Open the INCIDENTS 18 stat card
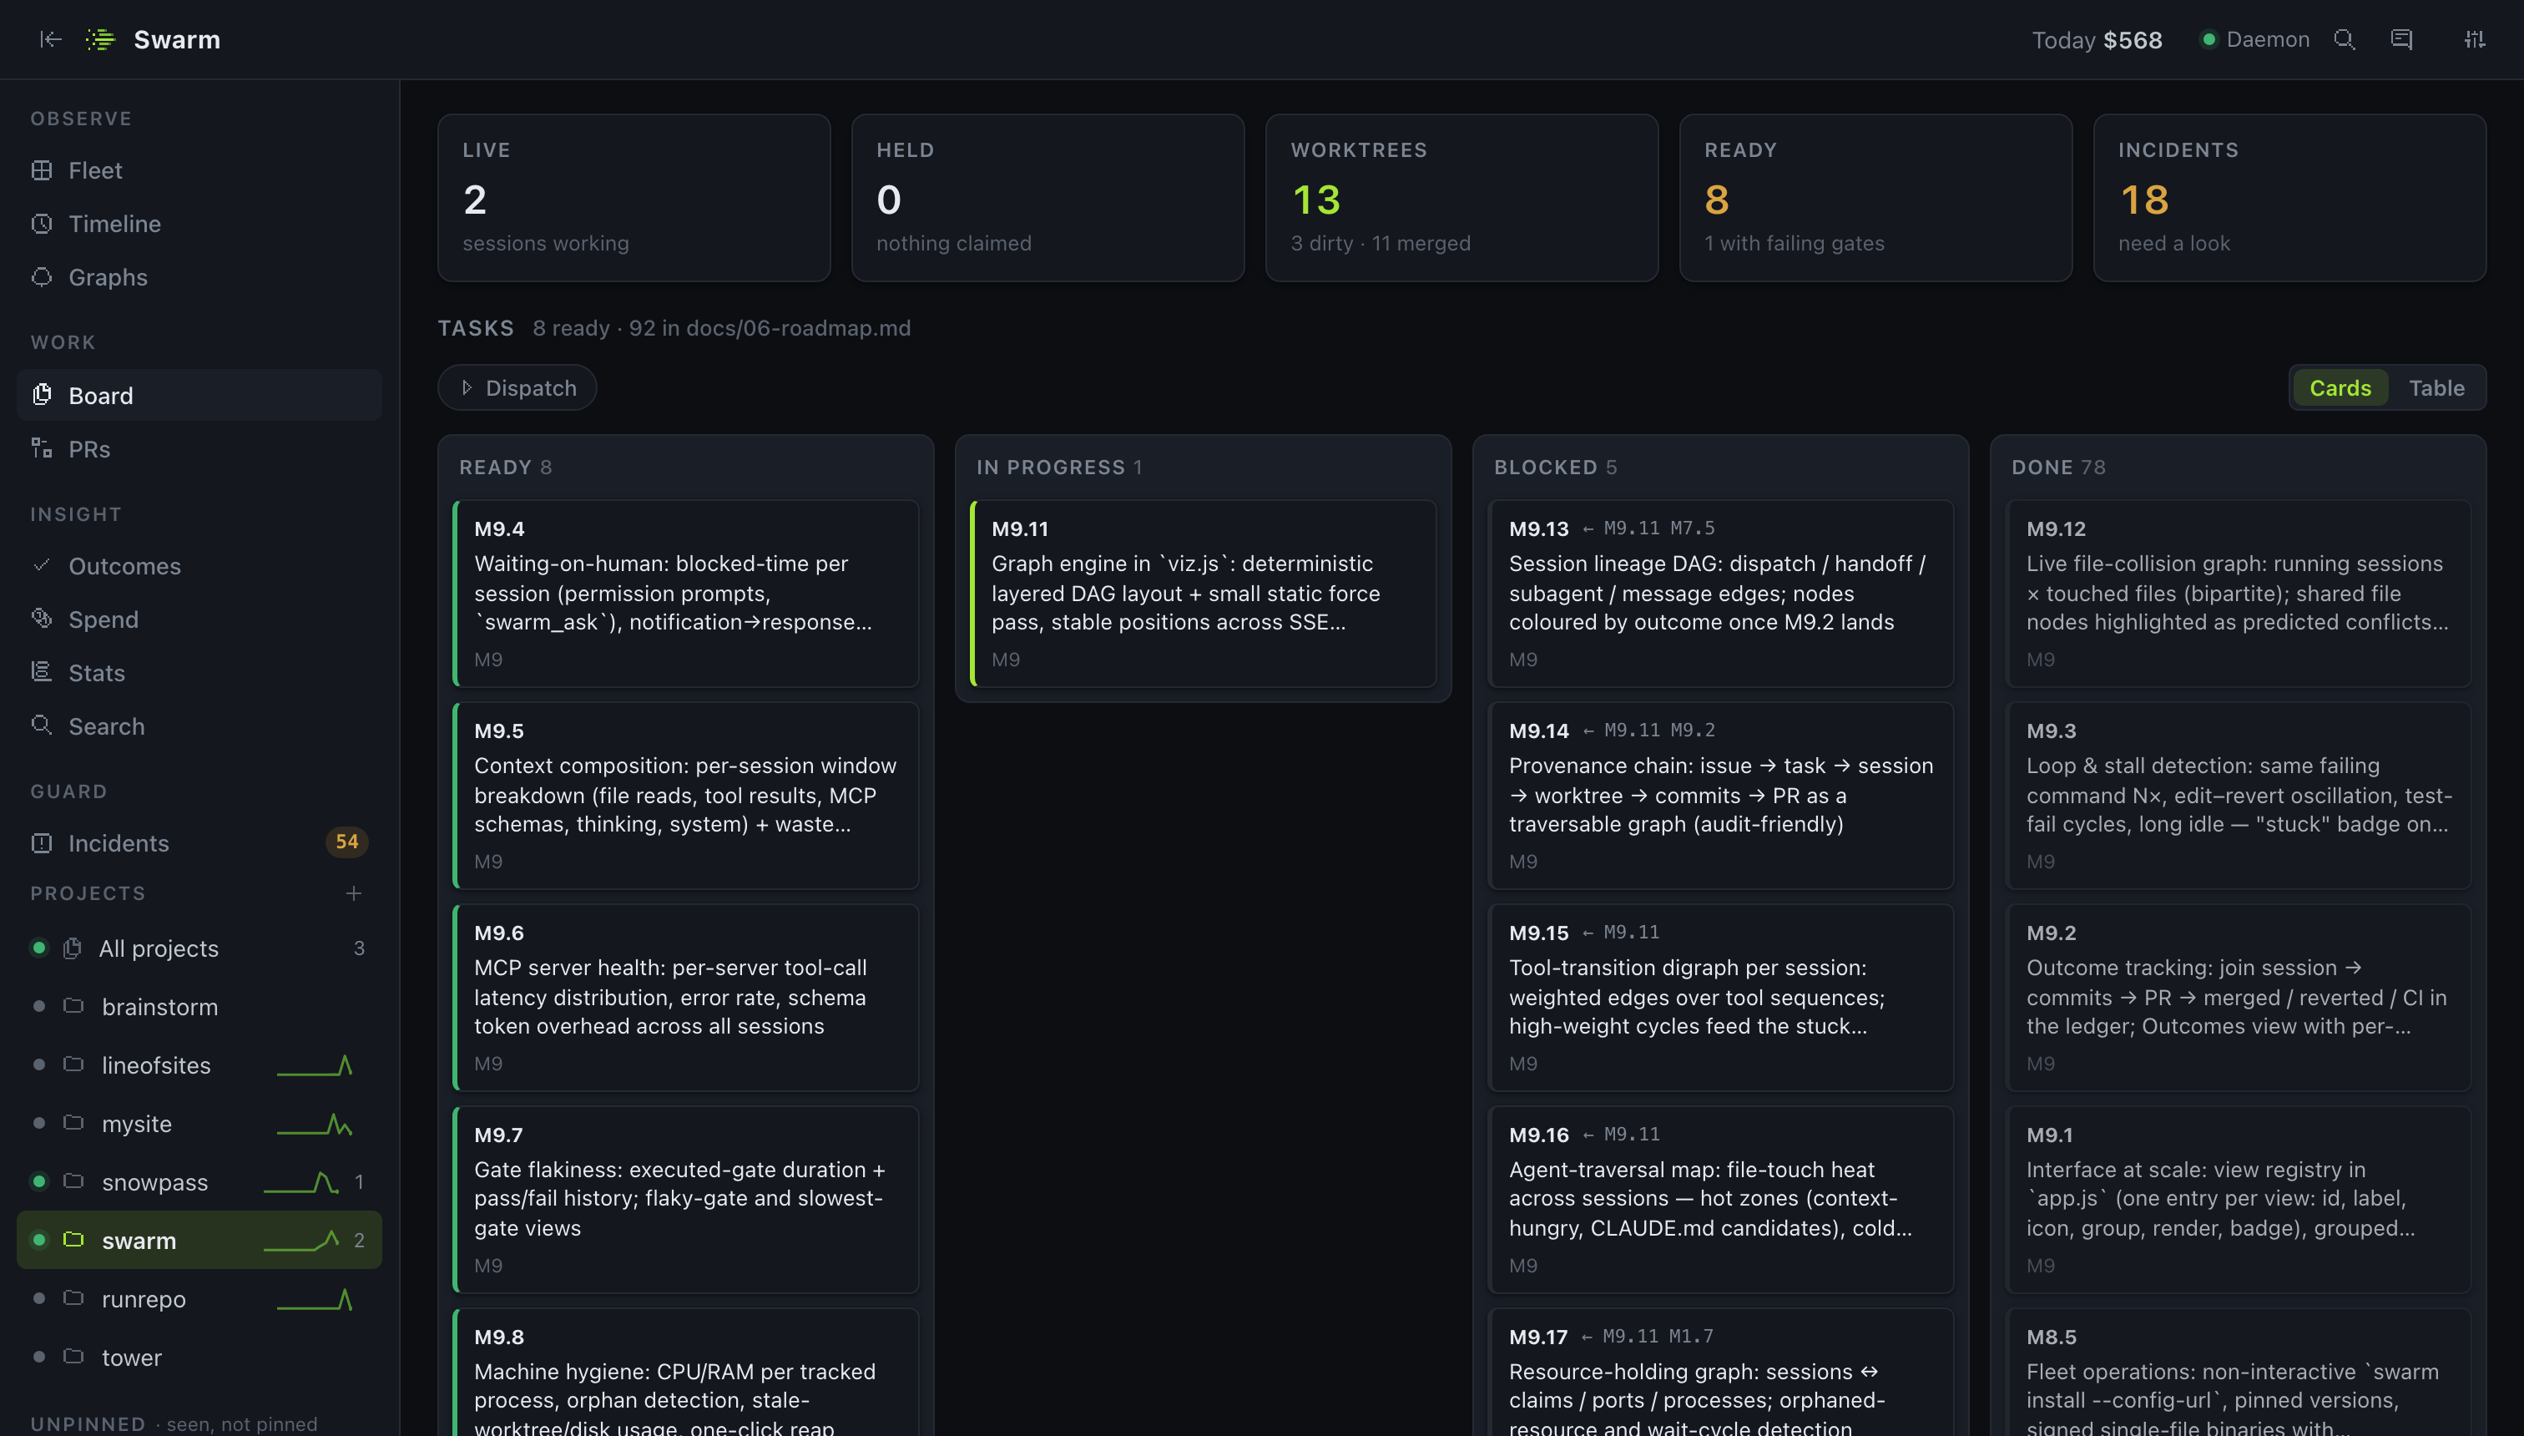The width and height of the screenshot is (2524, 1436). pos(2290,198)
